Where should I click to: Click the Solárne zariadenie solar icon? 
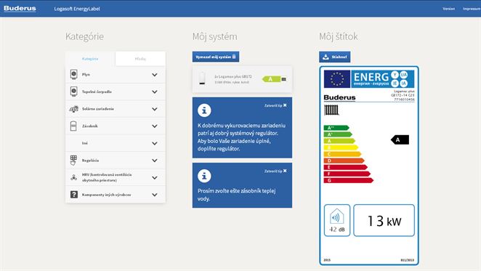(73, 109)
